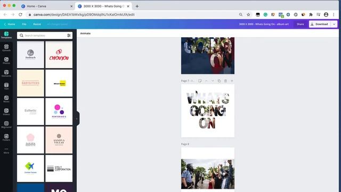341x192 pixels.
Task: Open the Elements sidebar panel
Action: point(6,74)
